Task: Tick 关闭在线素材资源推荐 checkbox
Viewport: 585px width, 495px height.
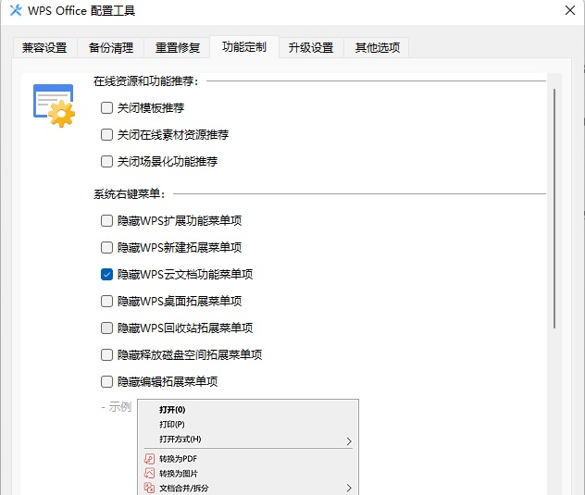Action: pyautogui.click(x=106, y=135)
